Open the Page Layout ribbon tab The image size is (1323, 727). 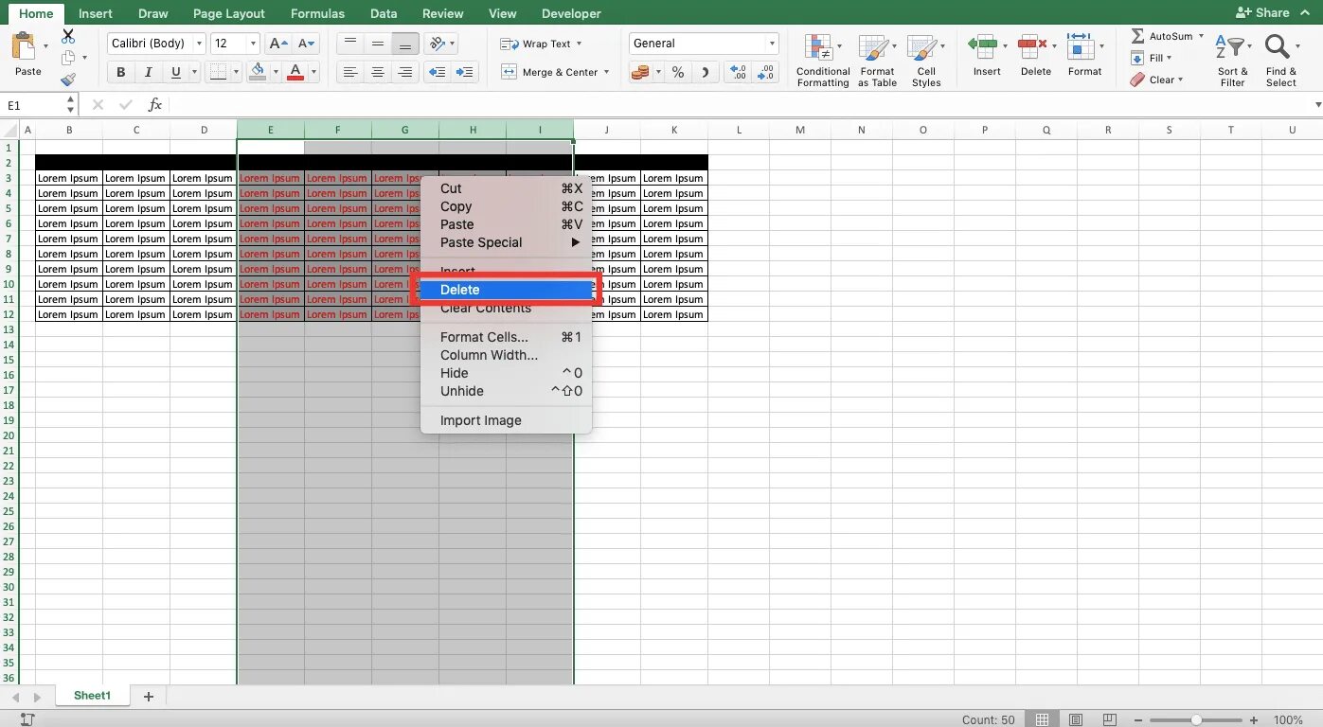tap(228, 13)
